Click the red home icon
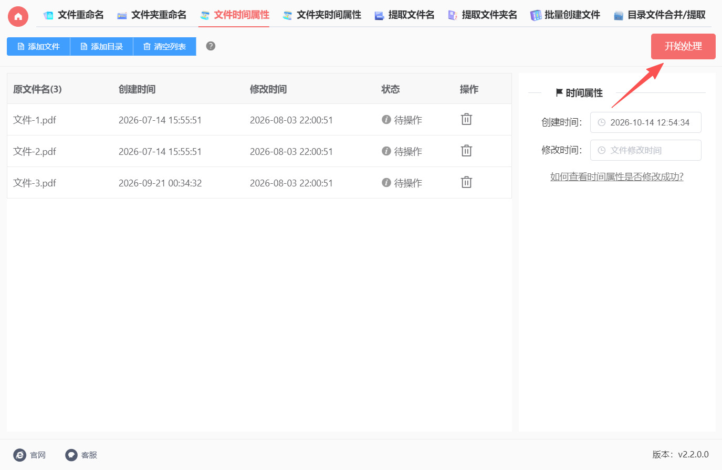This screenshot has height=470, width=722. (18, 16)
